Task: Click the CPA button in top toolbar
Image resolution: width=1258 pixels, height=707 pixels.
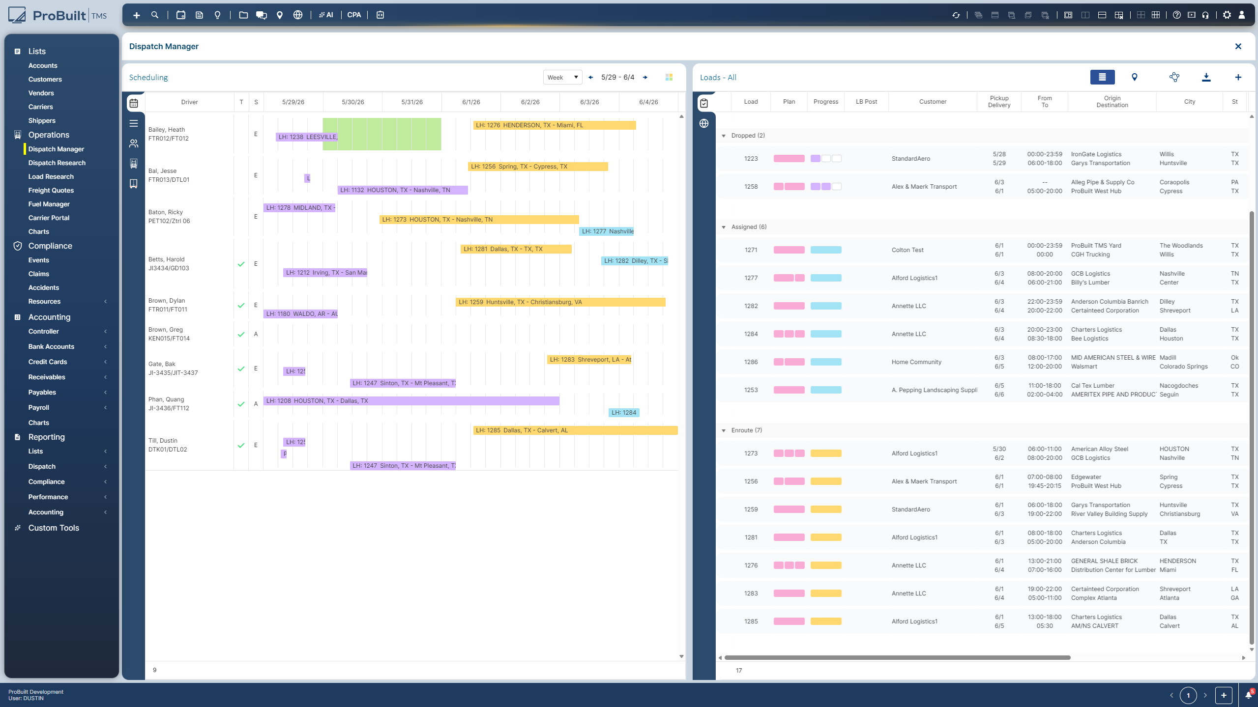Action: click(x=354, y=15)
